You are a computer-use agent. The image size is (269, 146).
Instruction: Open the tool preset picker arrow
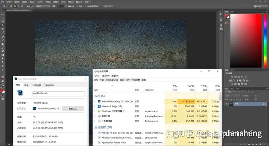tap(7, 6)
